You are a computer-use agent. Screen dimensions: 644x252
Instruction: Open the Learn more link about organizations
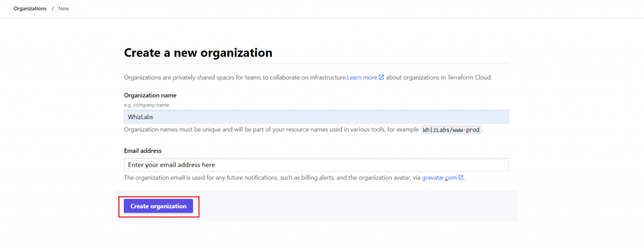coord(362,78)
